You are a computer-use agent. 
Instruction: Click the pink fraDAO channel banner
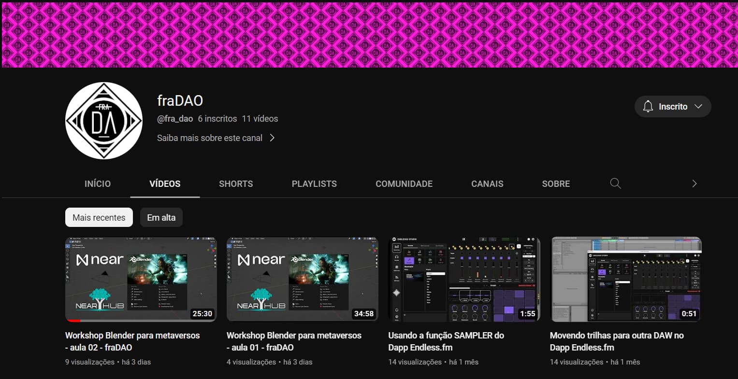click(x=369, y=34)
